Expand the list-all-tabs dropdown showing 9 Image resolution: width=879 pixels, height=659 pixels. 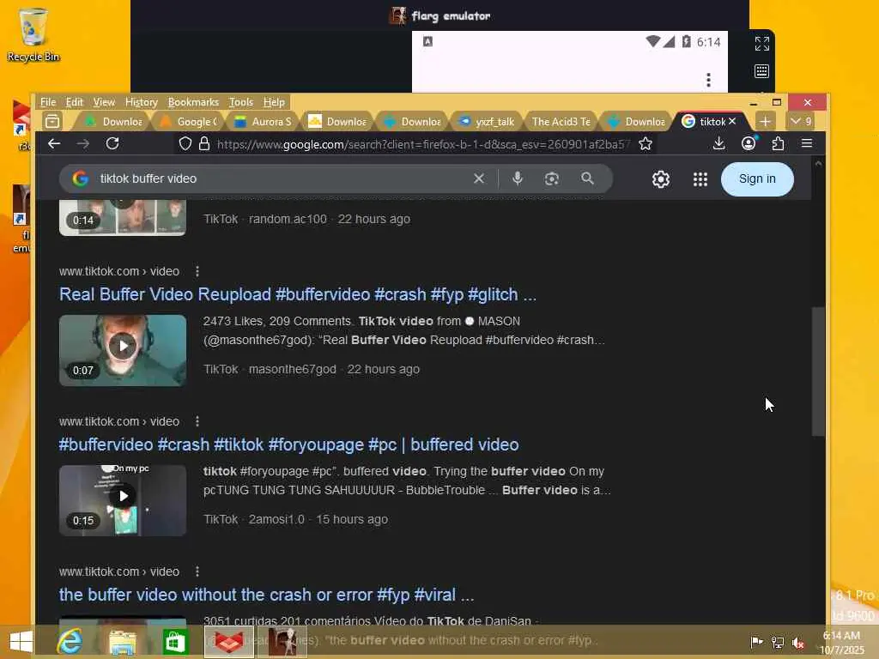coord(801,121)
